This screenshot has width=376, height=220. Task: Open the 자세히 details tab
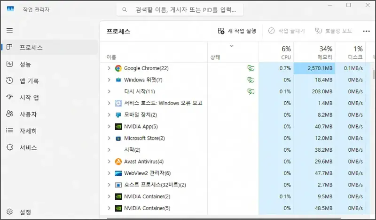[50, 131]
